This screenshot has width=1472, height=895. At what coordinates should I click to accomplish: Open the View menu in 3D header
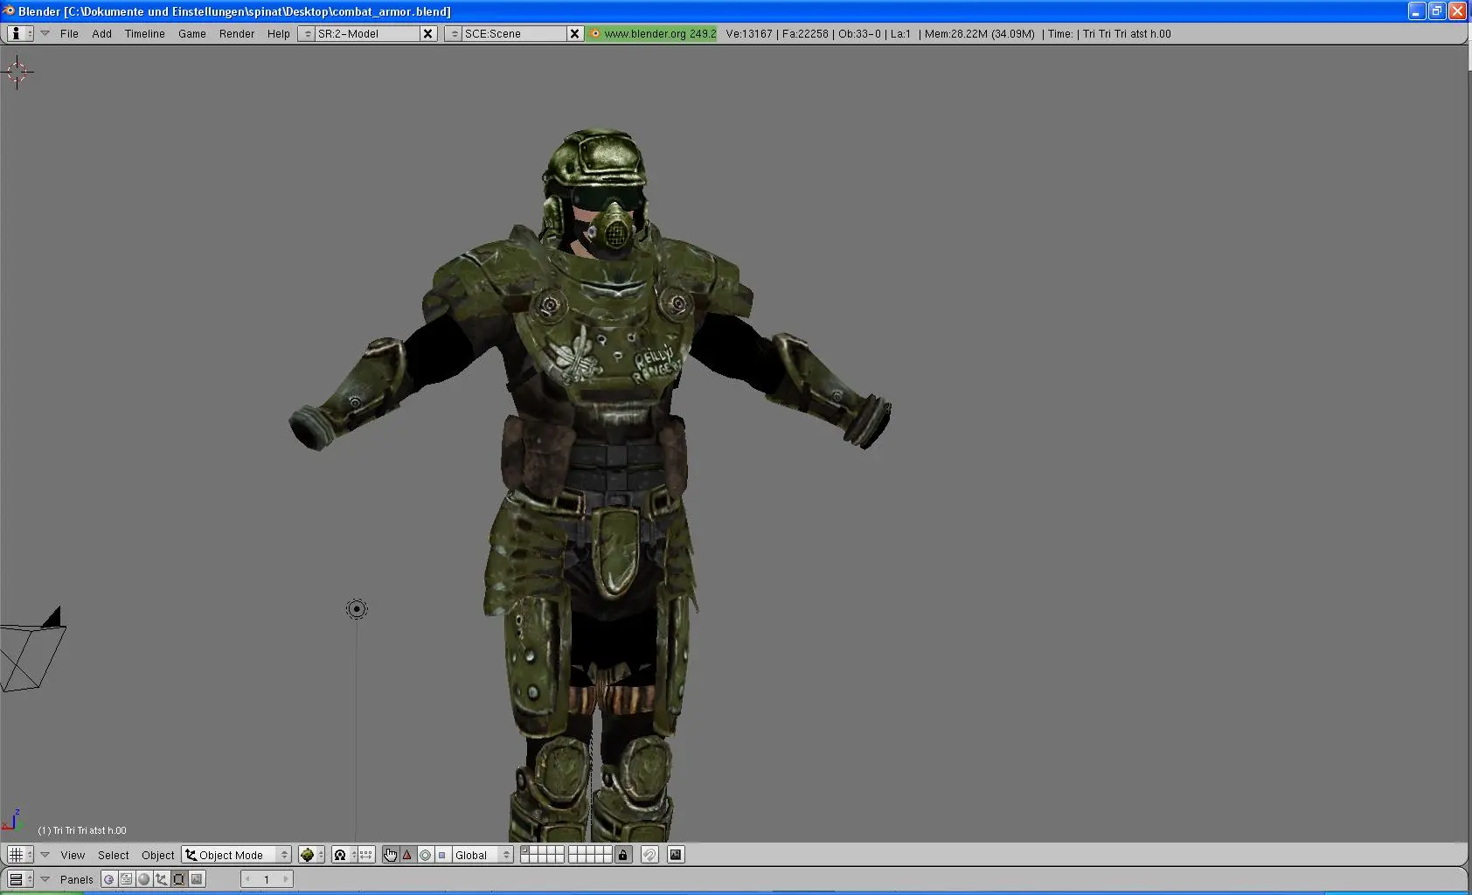click(73, 855)
